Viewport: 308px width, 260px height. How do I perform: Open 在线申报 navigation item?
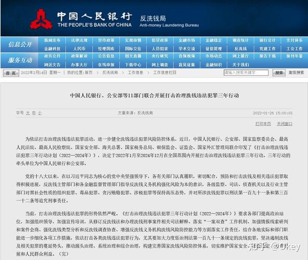click(106, 64)
